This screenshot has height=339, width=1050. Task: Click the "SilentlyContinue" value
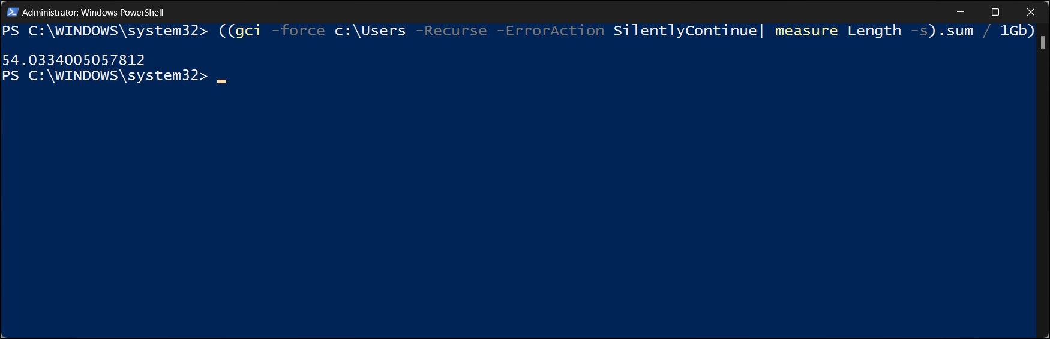[685, 31]
